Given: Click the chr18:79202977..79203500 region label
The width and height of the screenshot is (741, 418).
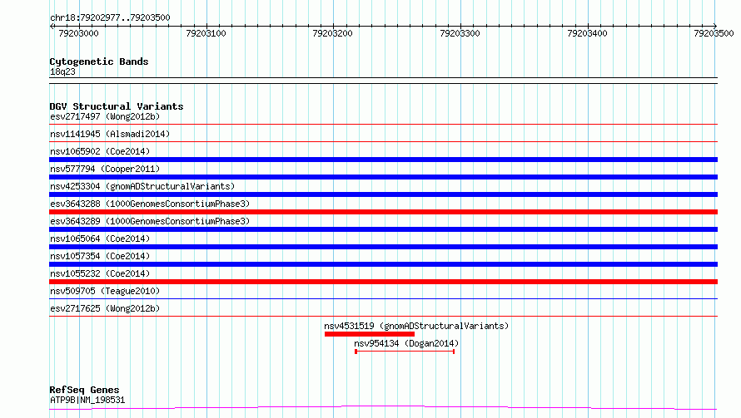Looking at the screenshot, I should (110, 17).
